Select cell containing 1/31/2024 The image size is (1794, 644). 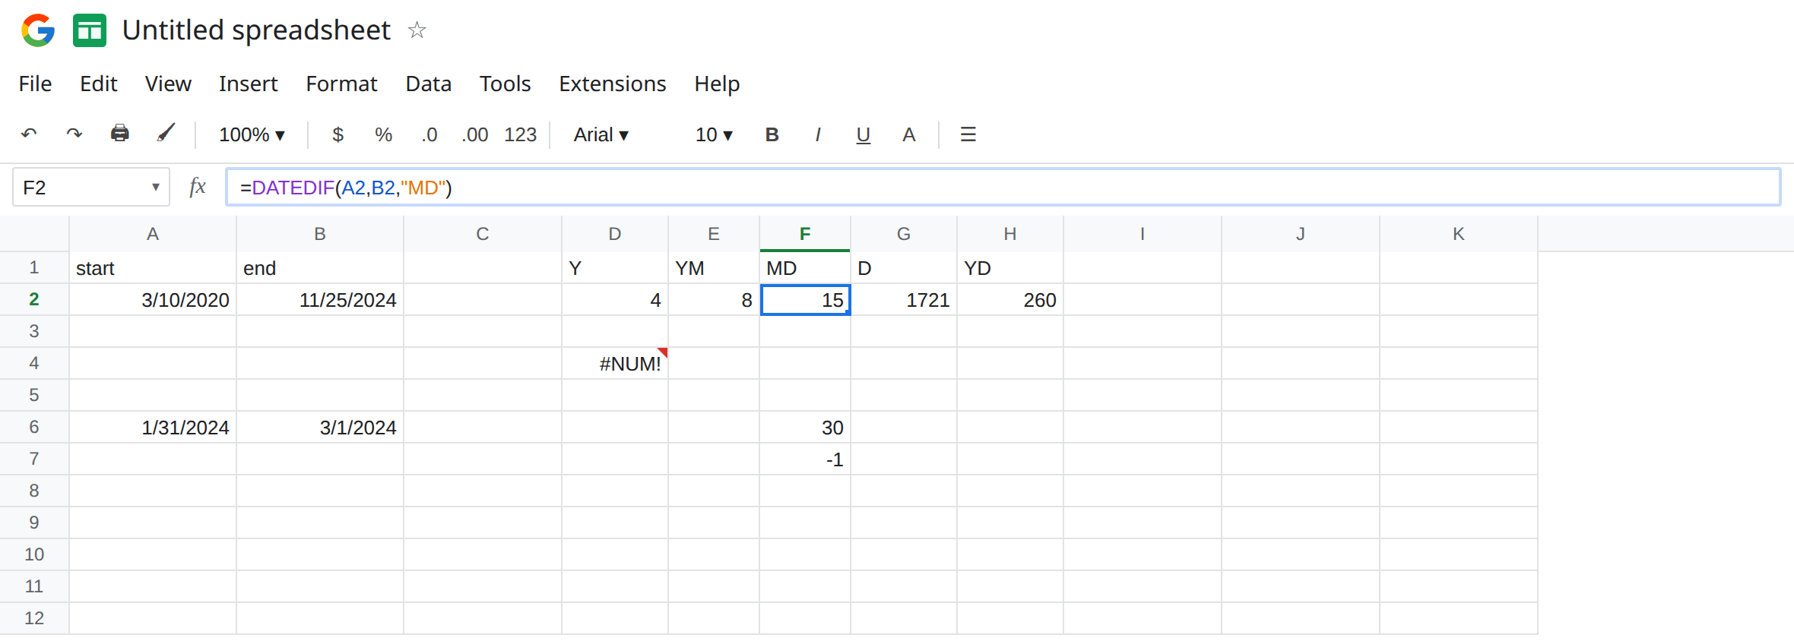click(x=153, y=427)
